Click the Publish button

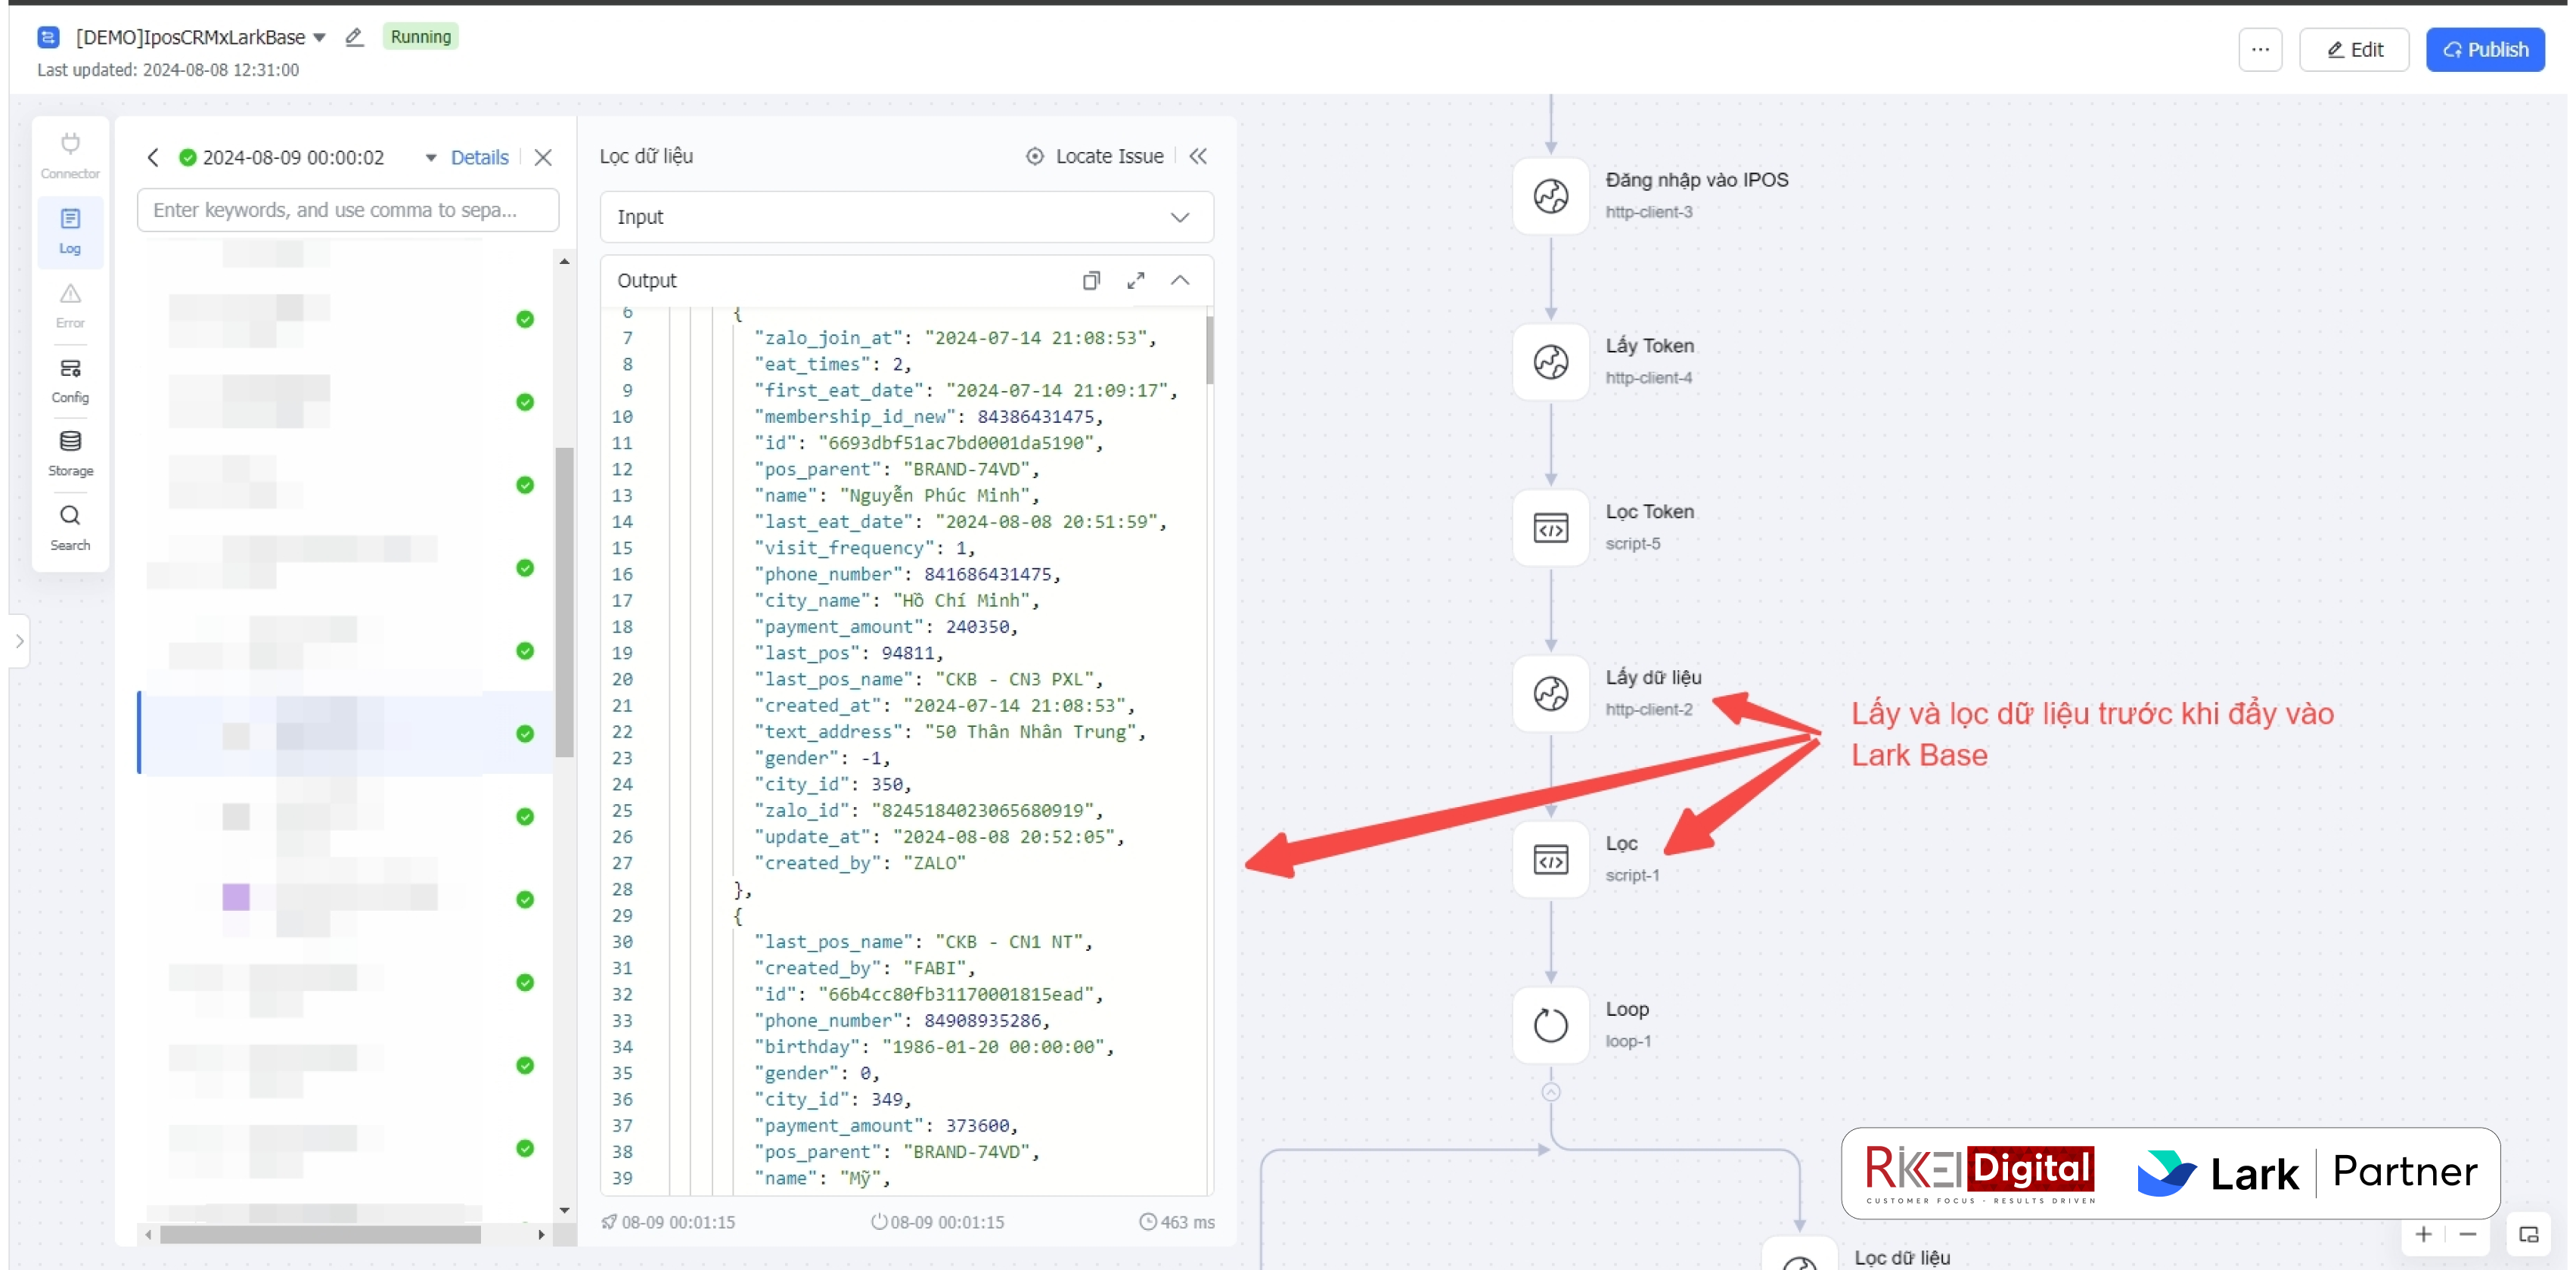point(2484,50)
